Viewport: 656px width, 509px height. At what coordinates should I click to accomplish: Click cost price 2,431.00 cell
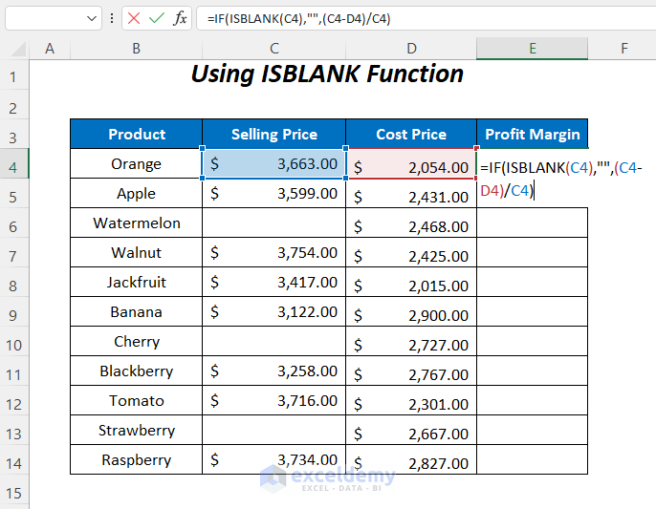click(411, 194)
